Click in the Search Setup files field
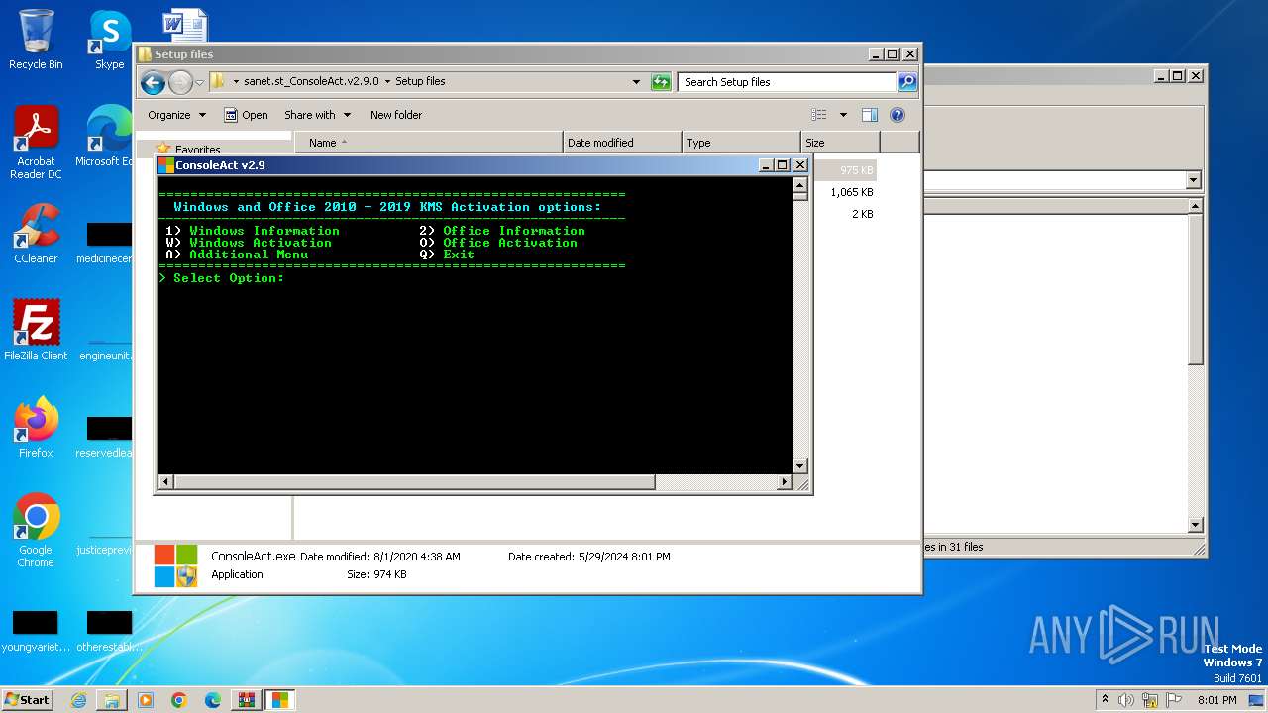The height and width of the screenshot is (713, 1268). 788,82
